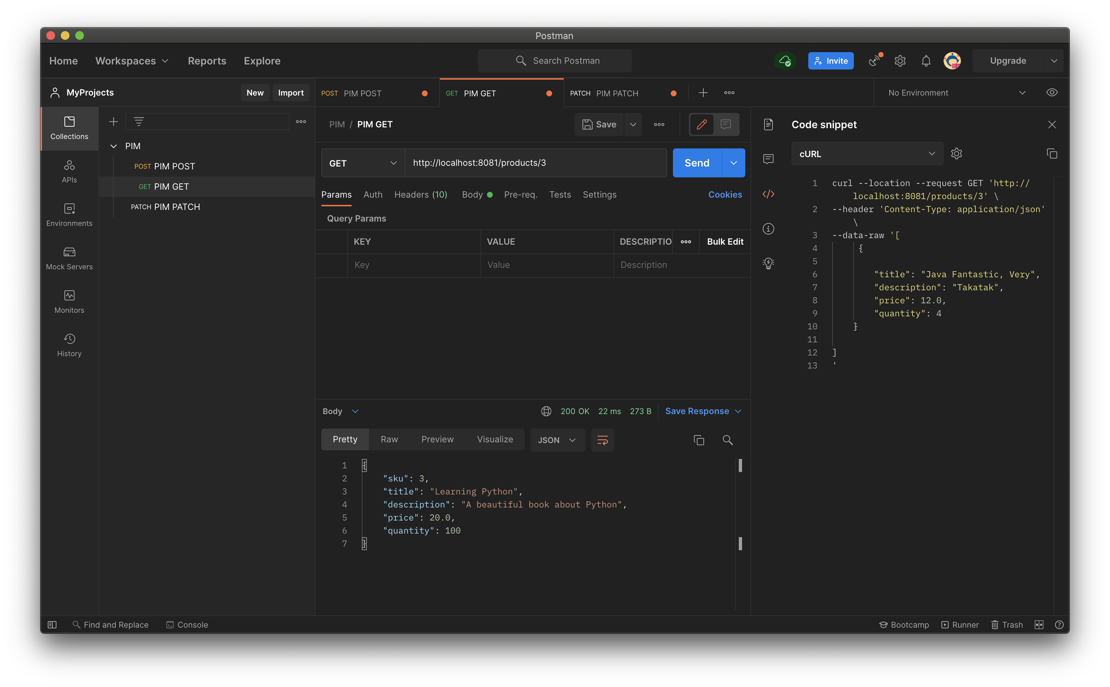Image resolution: width=1110 pixels, height=687 pixels.
Task: Click the Search Postman box
Action: pyautogui.click(x=555, y=61)
